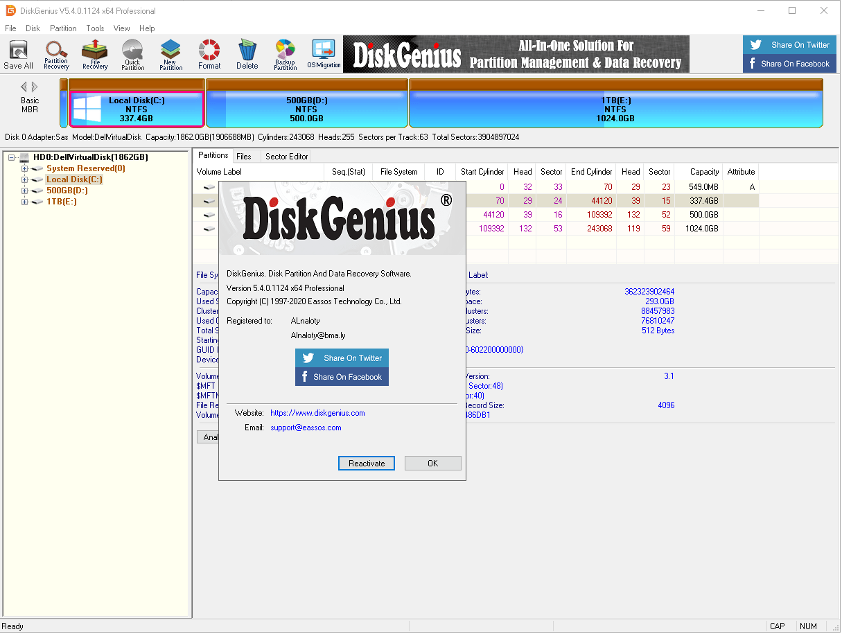Viewport: 842px width, 634px height.
Task: Expand the 1TB(E:) tree node
Action: click(x=25, y=202)
